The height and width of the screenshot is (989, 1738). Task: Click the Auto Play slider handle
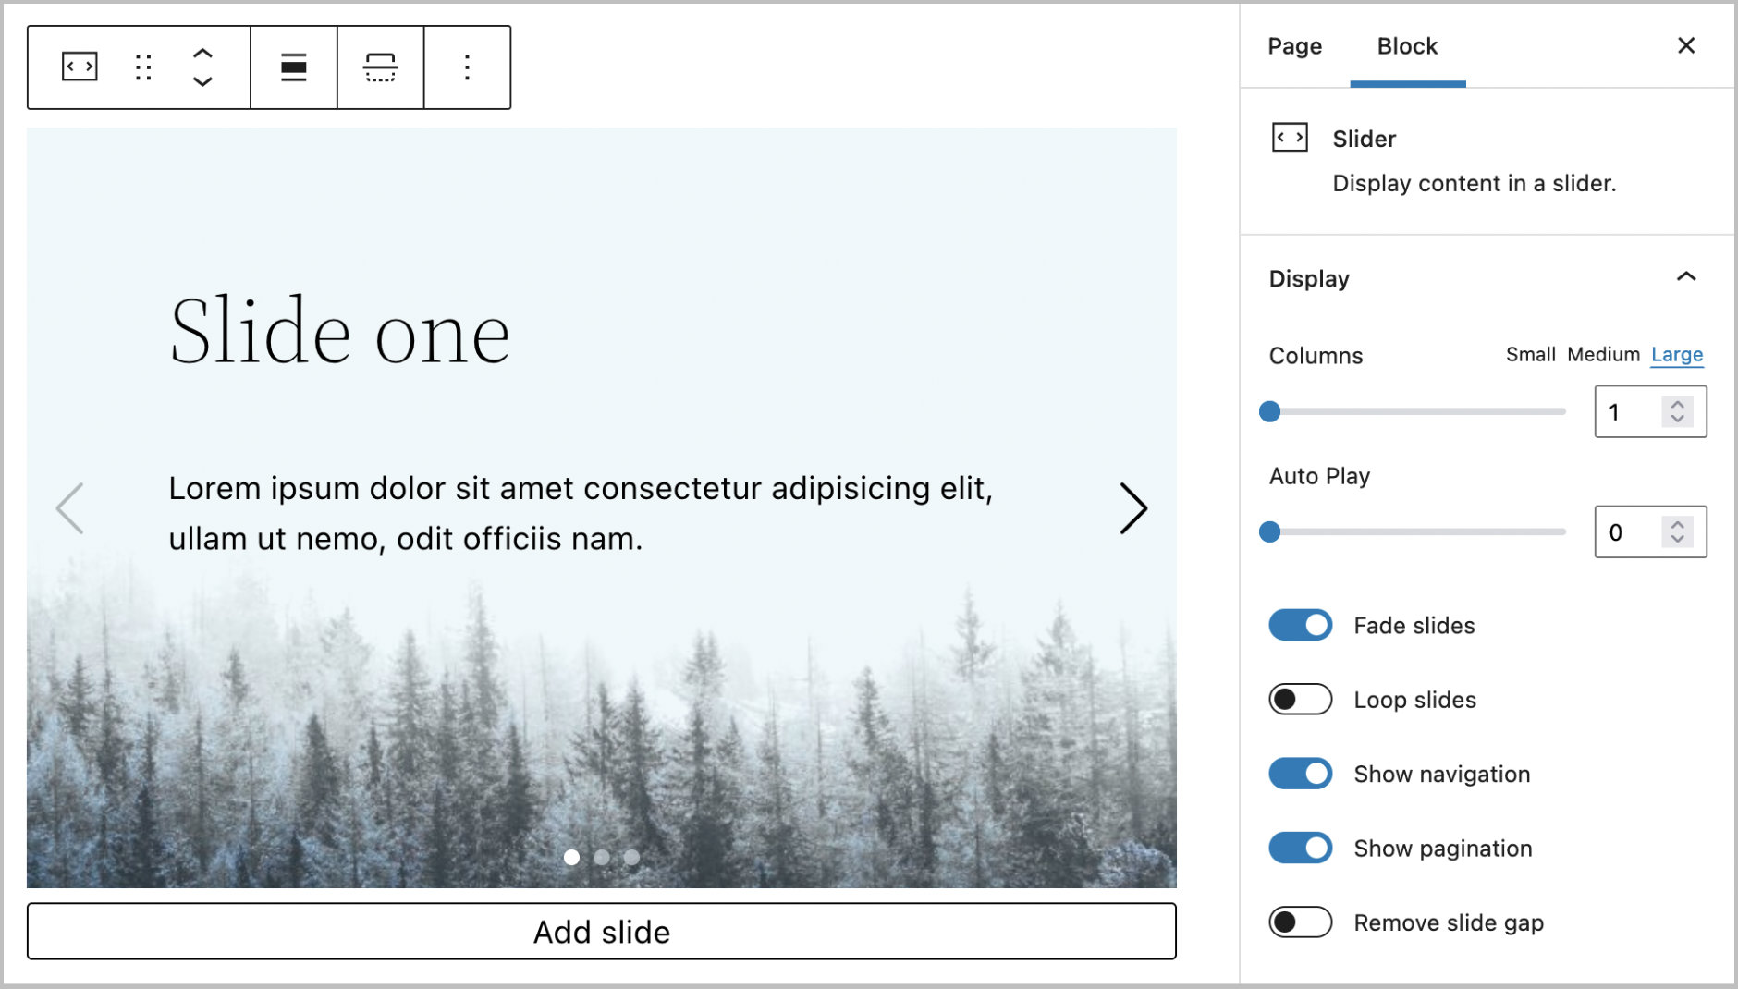(x=1270, y=531)
